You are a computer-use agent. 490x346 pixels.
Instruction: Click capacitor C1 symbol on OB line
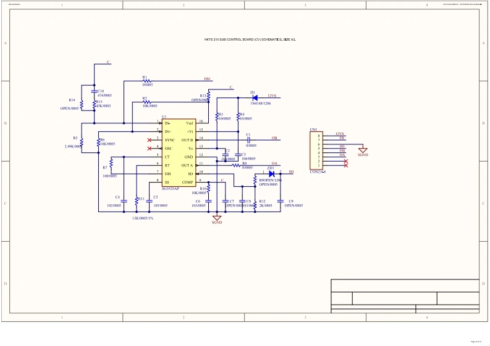247,140
